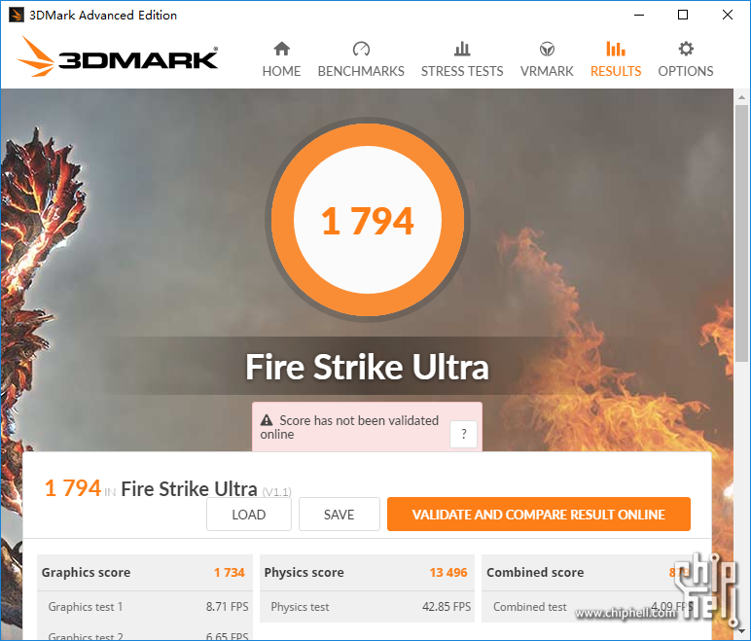Viewport: 751px width, 641px height.
Task: Click Validate and Compare Result Online
Action: [539, 514]
